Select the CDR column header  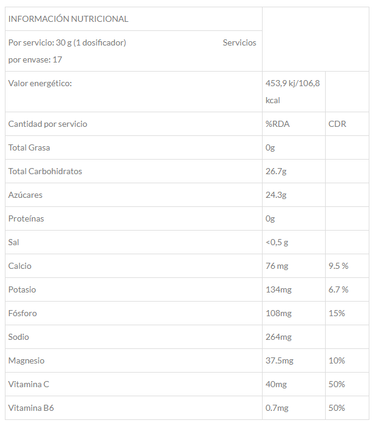point(337,124)
